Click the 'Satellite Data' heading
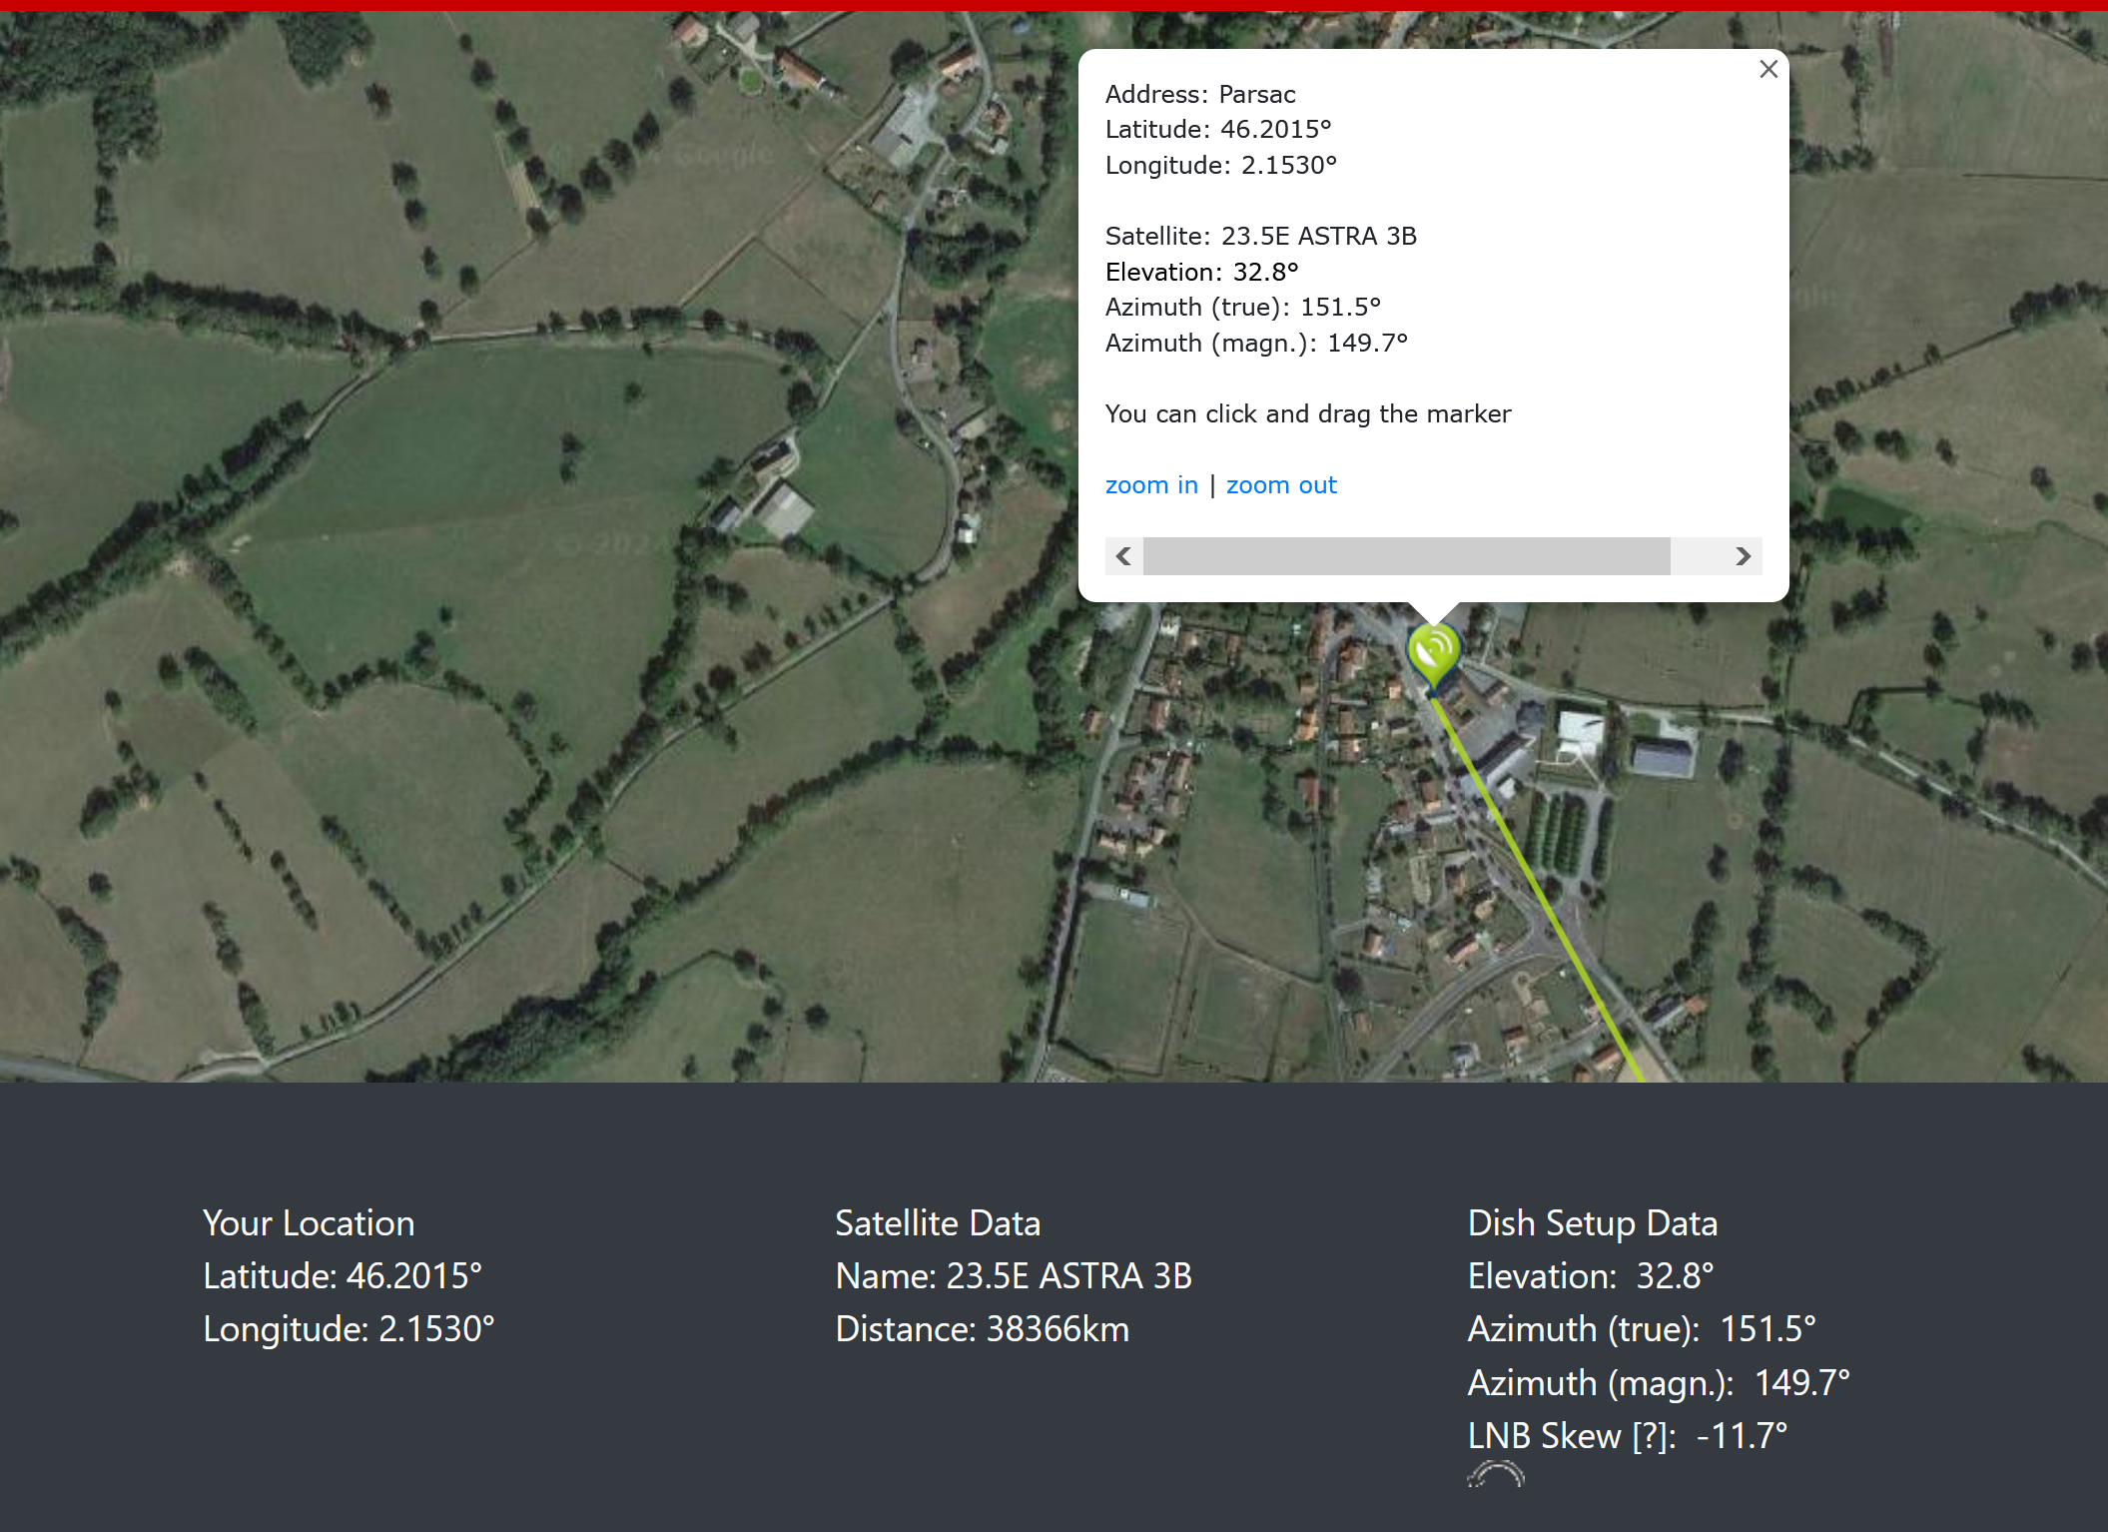The height and width of the screenshot is (1532, 2108). (937, 1223)
